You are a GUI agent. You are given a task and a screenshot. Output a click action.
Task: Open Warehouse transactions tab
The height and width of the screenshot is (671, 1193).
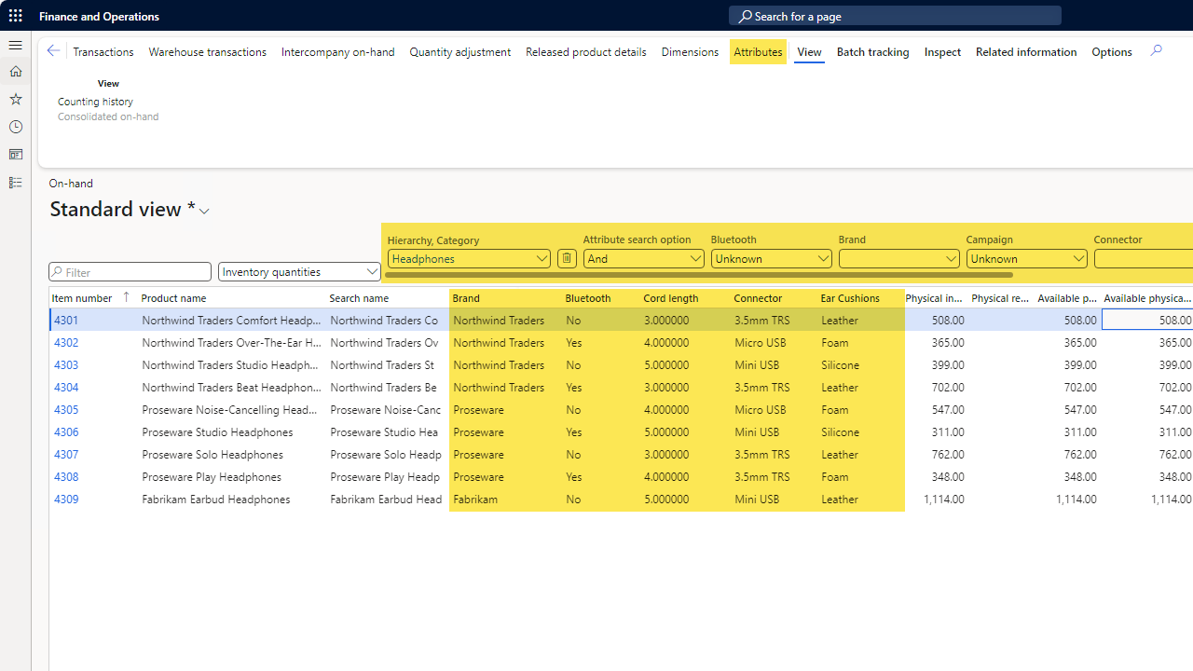tap(208, 52)
